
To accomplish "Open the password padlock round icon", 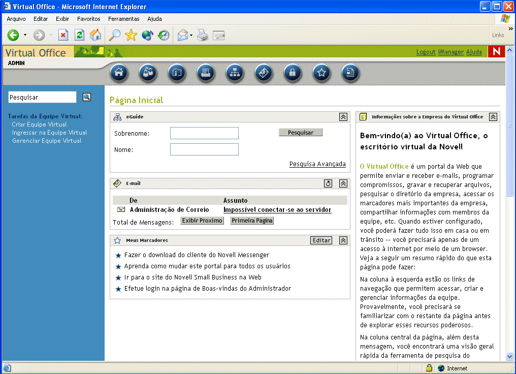I will tap(293, 73).
